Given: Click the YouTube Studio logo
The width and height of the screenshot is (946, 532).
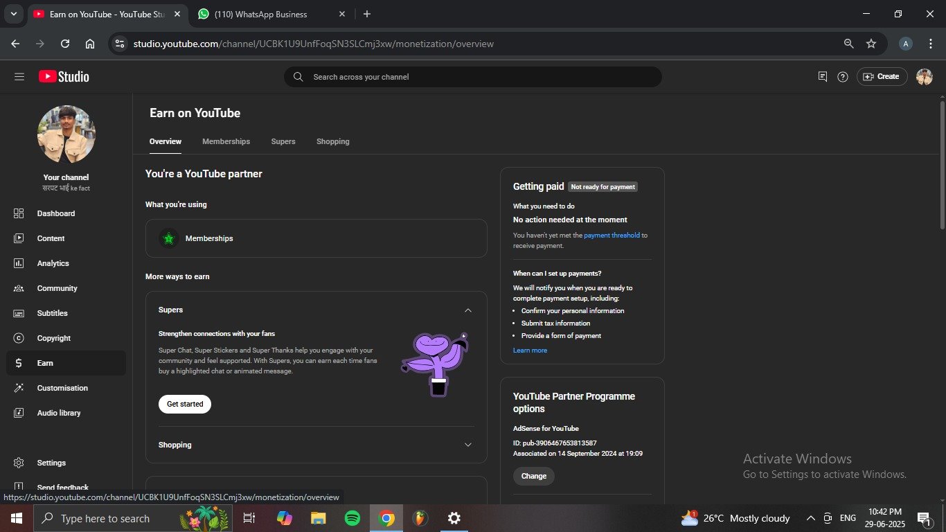Looking at the screenshot, I should [x=64, y=77].
